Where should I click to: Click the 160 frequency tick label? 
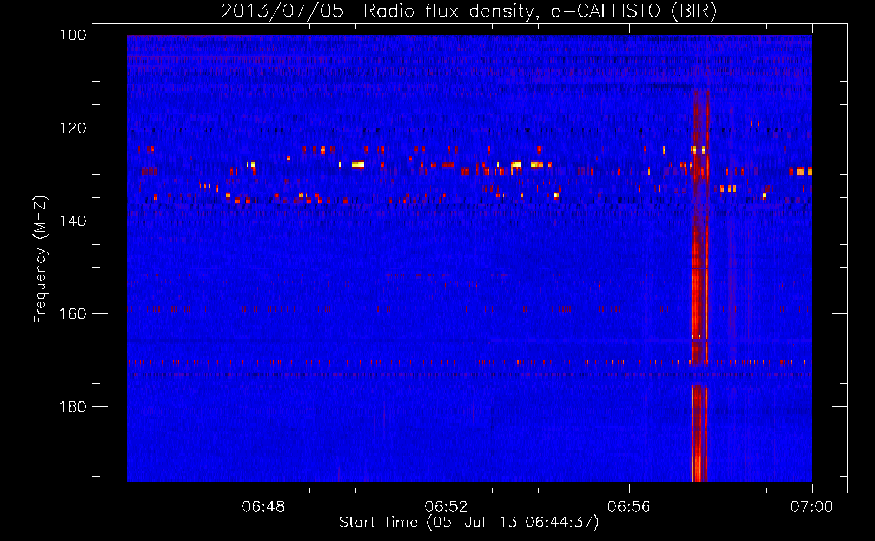point(72,314)
